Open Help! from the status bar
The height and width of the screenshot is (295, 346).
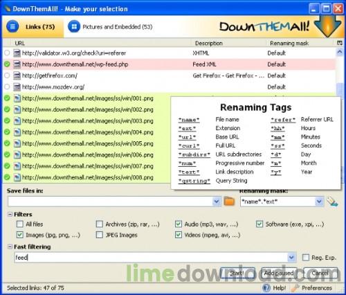274,288
